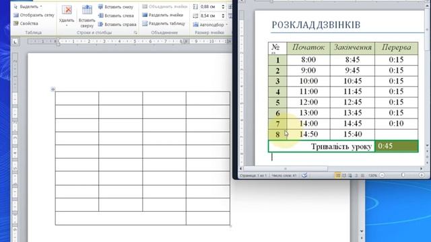Switch to Print Layout view in the right window
The image size is (431, 242).
tap(338, 175)
